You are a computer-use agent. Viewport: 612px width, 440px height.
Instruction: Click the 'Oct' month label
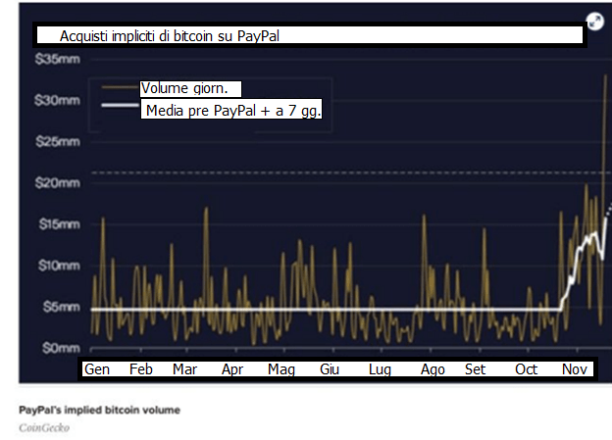[526, 369]
